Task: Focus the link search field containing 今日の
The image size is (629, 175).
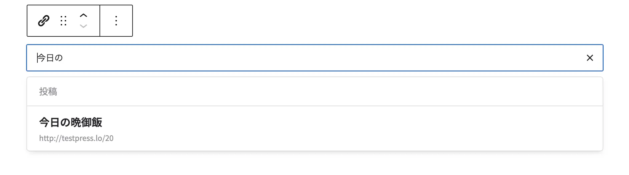Action: point(315,58)
